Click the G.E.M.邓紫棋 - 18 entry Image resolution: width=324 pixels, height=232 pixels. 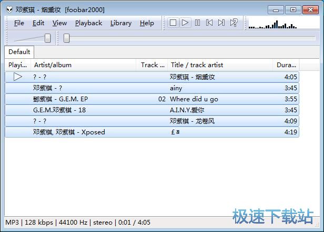[59, 110]
